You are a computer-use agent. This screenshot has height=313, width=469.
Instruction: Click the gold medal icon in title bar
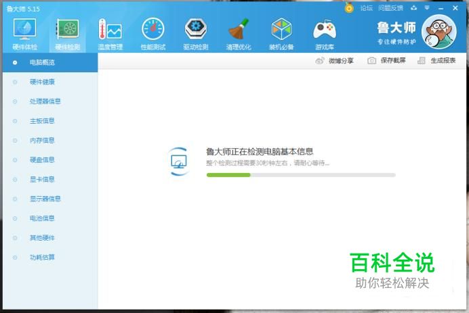(349, 7)
